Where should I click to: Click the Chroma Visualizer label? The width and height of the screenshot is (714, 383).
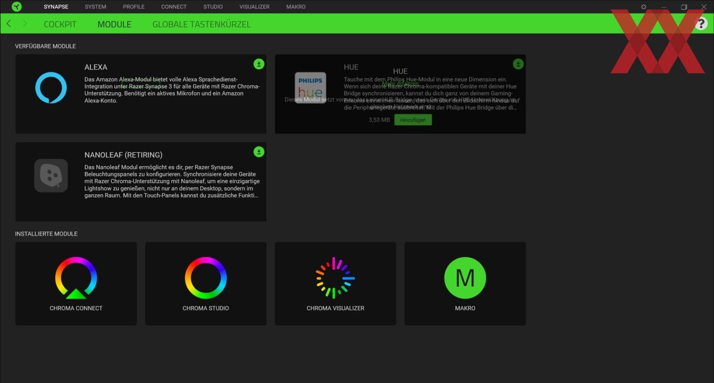click(335, 308)
